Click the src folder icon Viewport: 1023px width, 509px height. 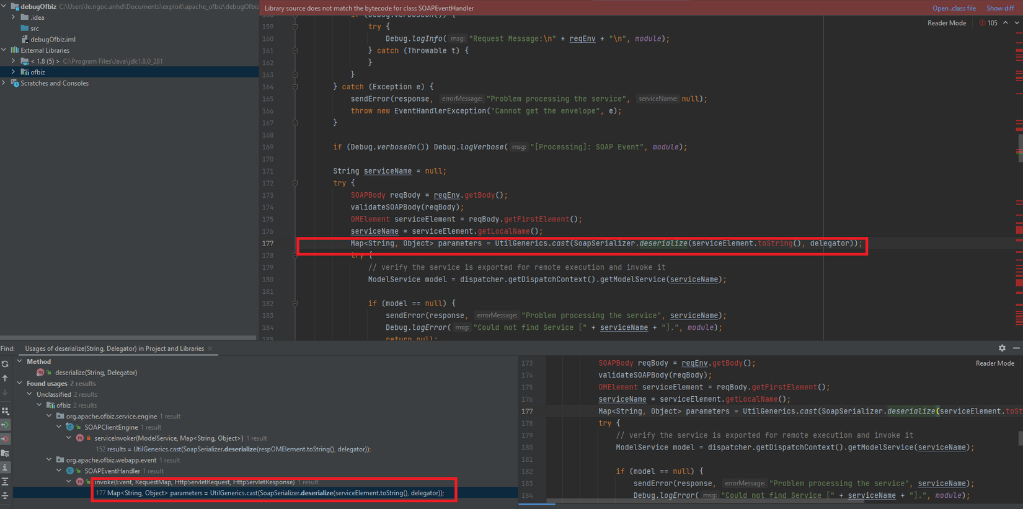[25, 29]
